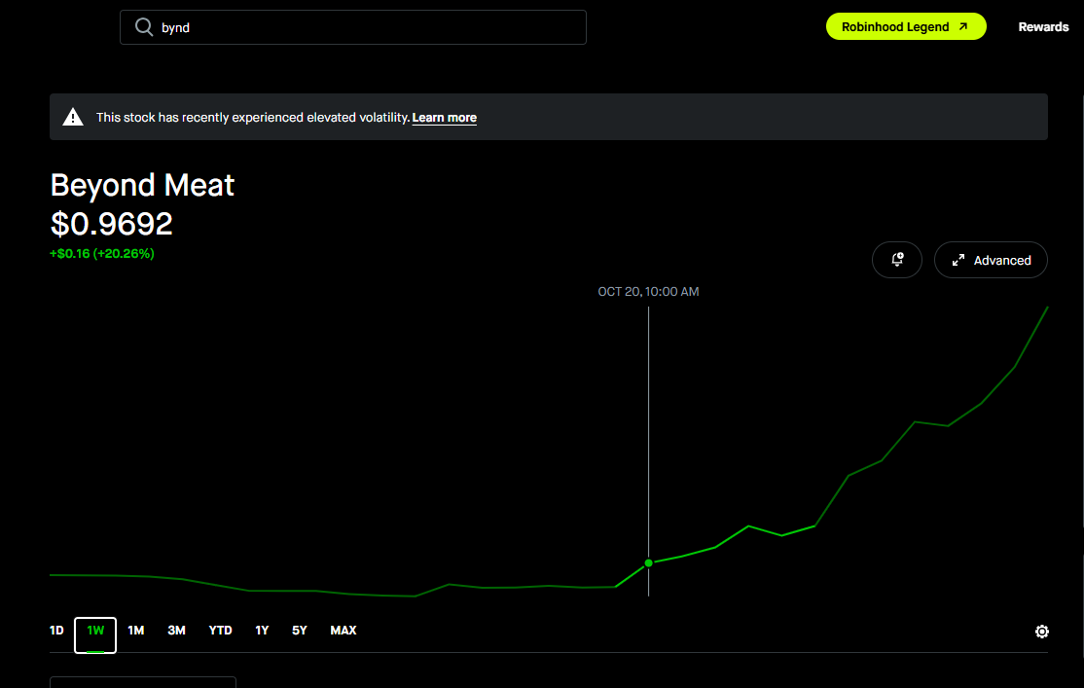The width and height of the screenshot is (1084, 688).
Task: Open the price alert bell icon
Action: [x=896, y=260]
